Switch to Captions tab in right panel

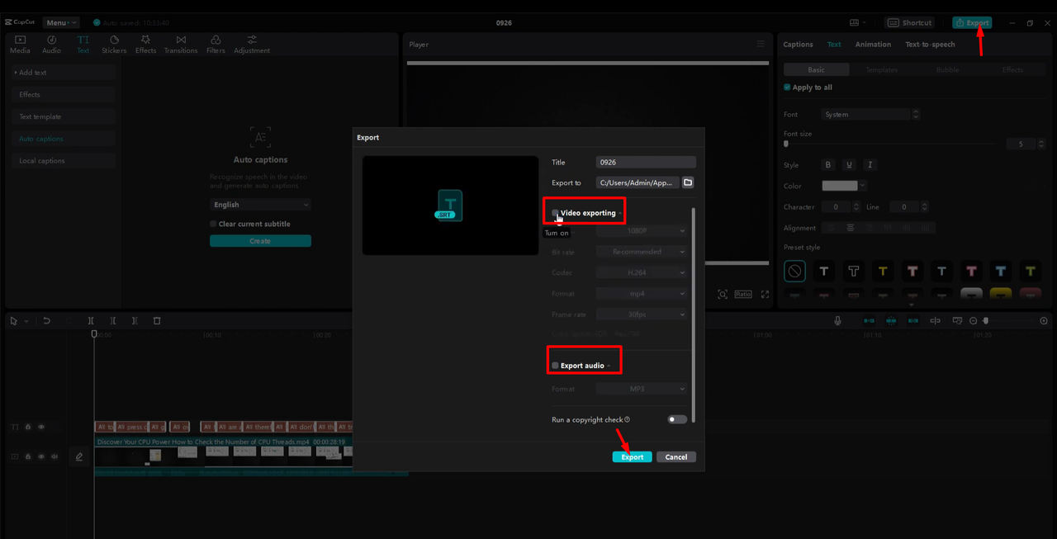[x=798, y=45]
